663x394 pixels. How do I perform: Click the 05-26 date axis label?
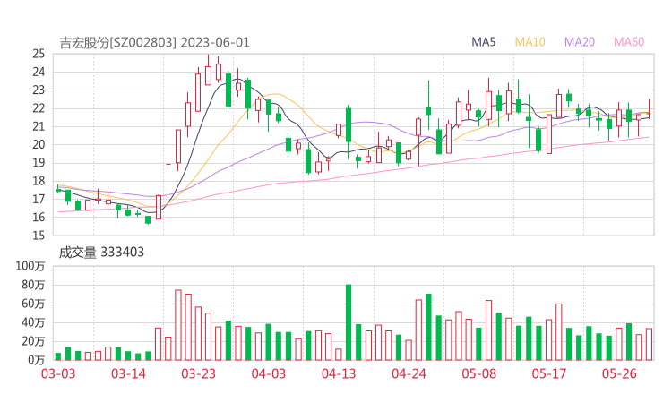coord(619,373)
